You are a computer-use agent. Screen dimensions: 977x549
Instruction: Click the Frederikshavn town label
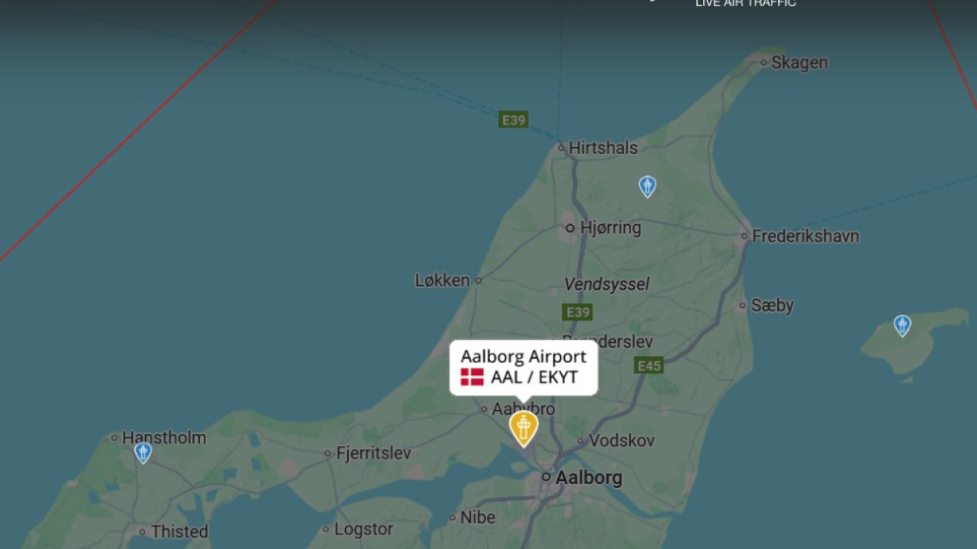[805, 236]
